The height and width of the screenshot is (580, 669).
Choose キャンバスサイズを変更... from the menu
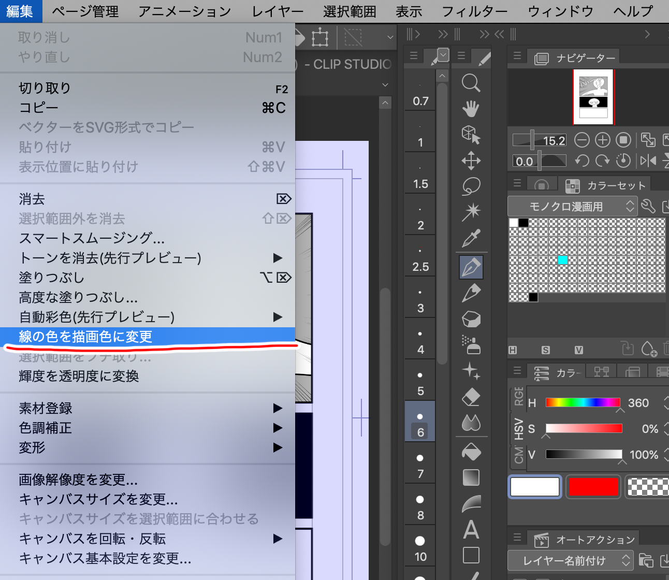point(148,499)
